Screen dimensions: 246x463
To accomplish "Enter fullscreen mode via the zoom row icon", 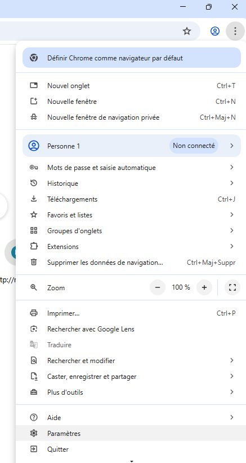I will tap(232, 287).
